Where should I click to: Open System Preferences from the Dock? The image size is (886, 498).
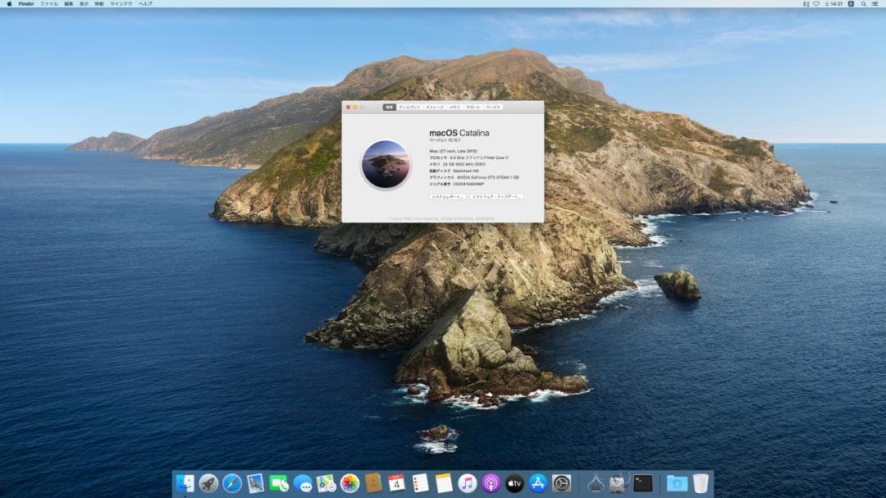[x=562, y=482]
